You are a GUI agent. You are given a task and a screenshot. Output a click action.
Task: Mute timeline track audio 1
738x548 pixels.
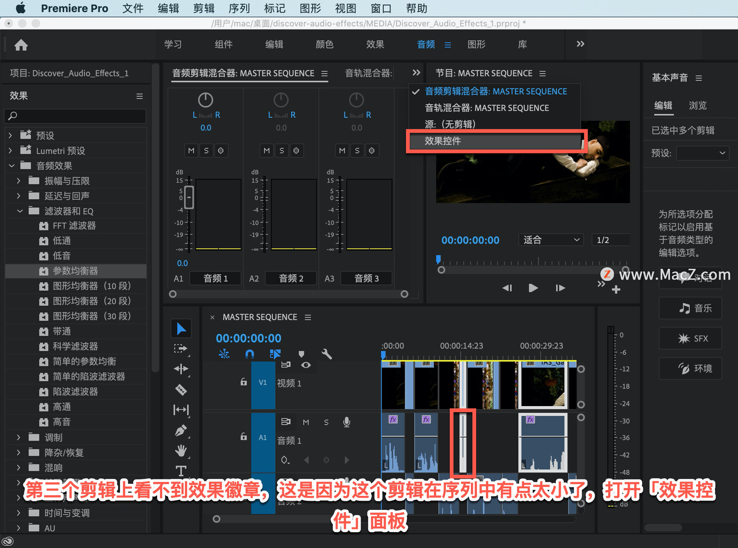click(x=306, y=422)
